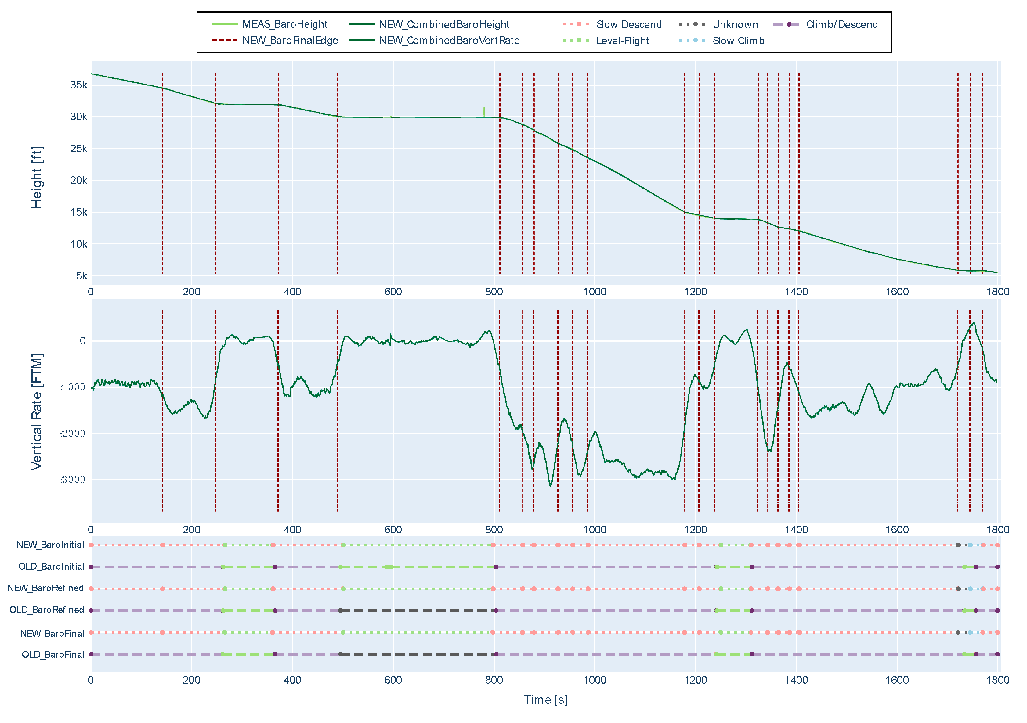1027x723 pixels.
Task: Click the purple start marker of OLD_BaroInitial row
Action: pos(91,567)
